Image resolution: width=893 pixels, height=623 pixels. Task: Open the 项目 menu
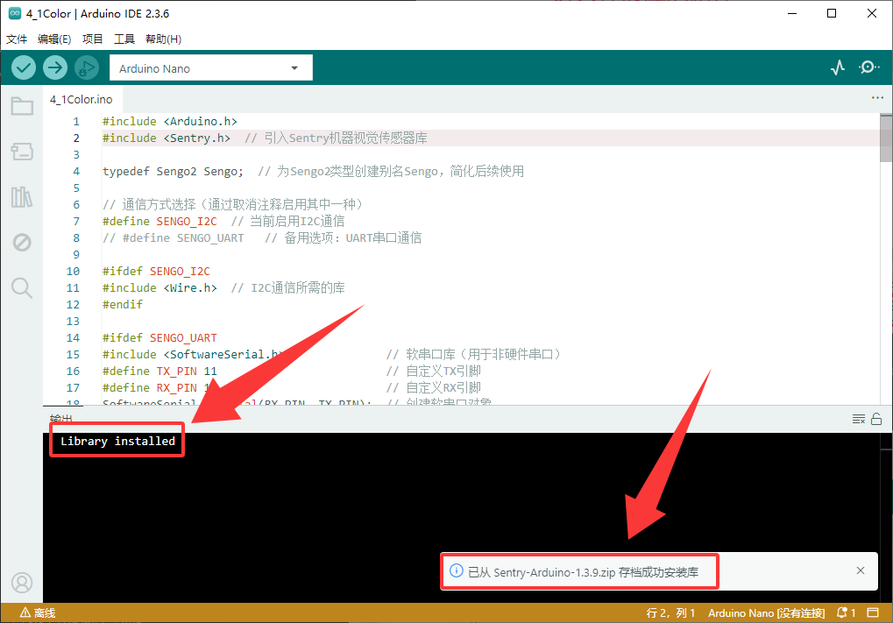[x=92, y=39]
